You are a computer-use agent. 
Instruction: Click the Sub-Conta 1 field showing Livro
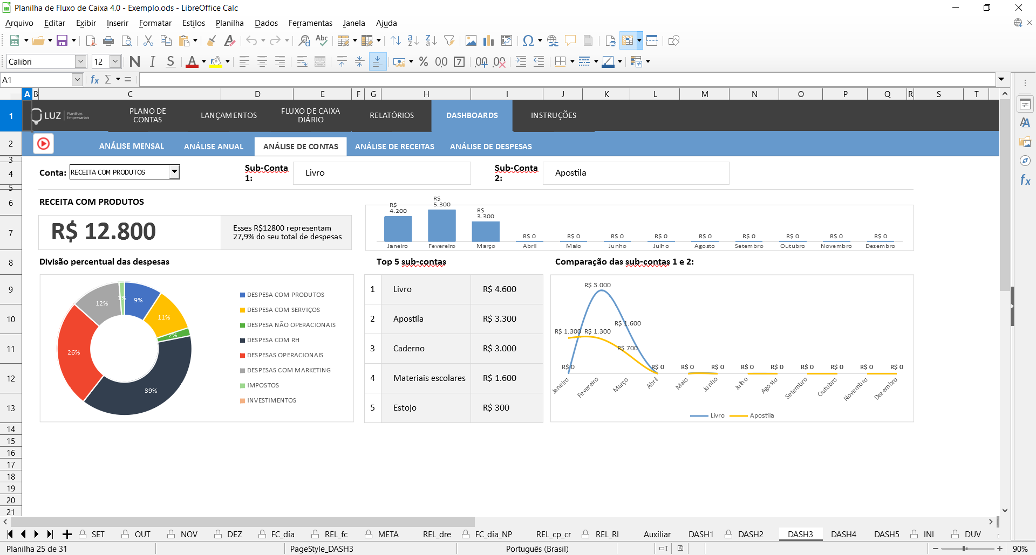point(381,173)
